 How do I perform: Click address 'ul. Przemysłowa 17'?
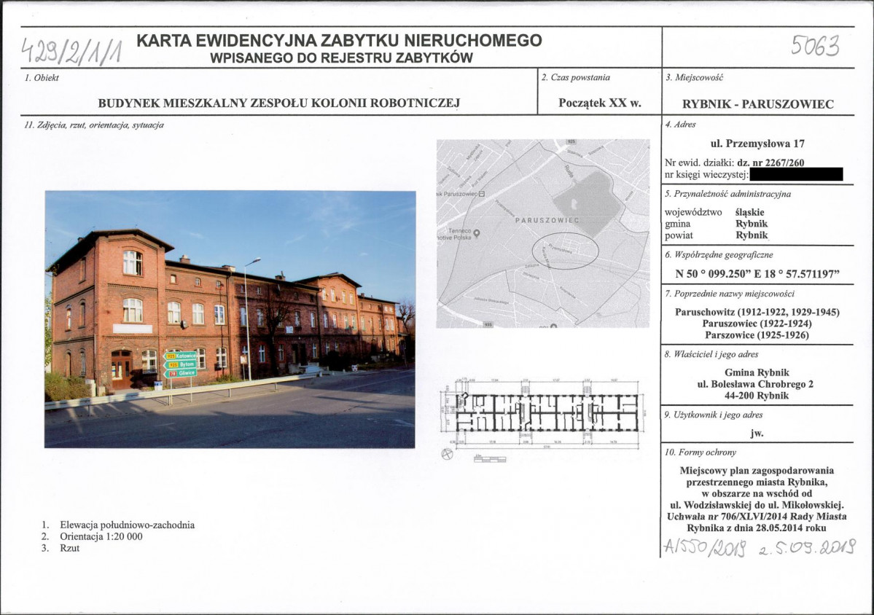coord(757,144)
